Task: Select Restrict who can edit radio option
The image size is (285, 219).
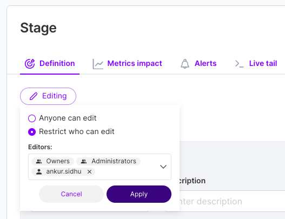Action: pos(32,132)
